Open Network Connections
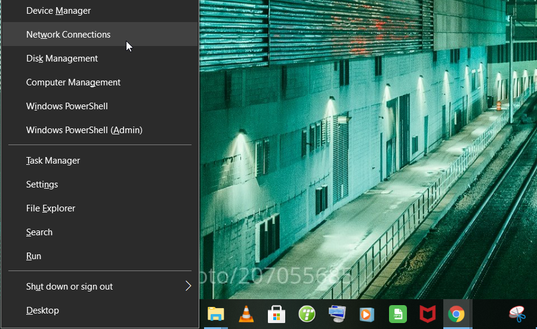 pos(68,35)
